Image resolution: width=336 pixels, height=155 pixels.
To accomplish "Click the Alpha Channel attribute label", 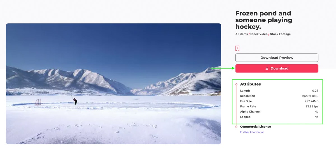I will [x=250, y=112].
